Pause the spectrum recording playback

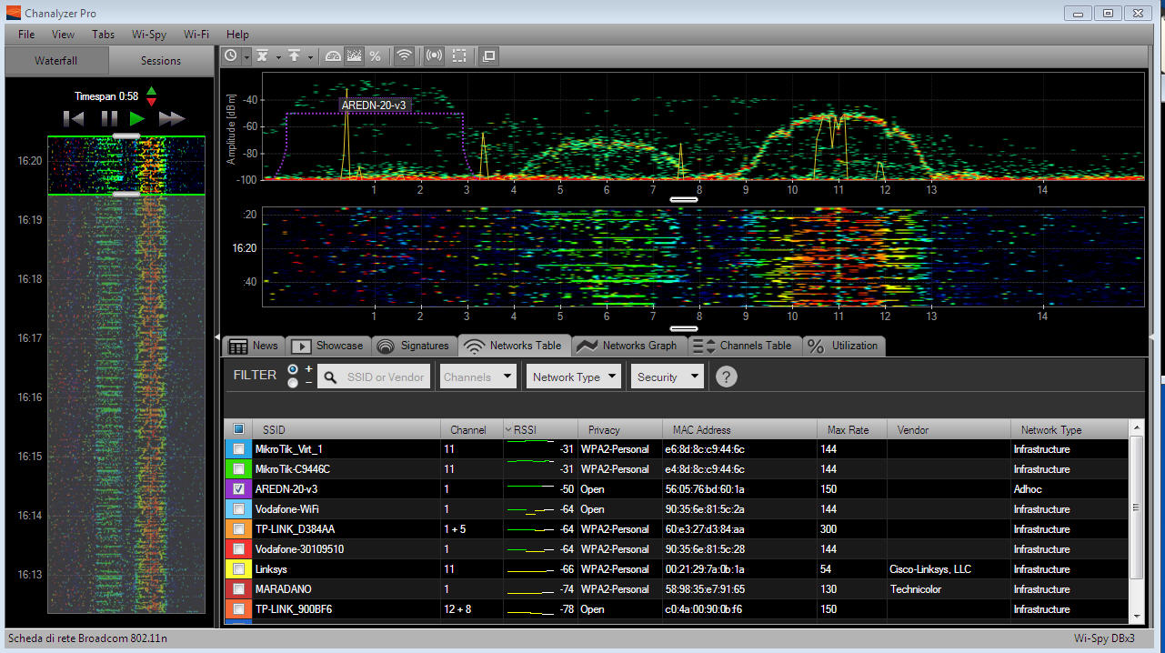[109, 118]
